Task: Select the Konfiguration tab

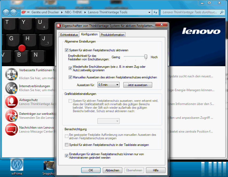Action: (x=89, y=34)
